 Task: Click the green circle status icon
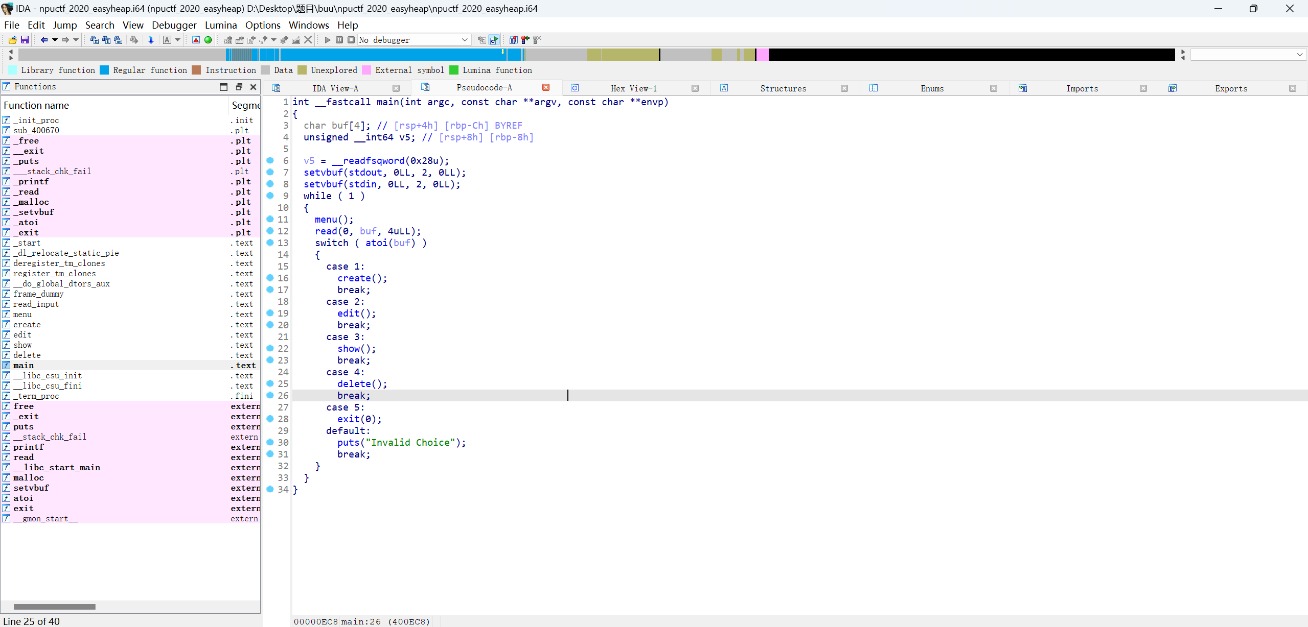[208, 40]
